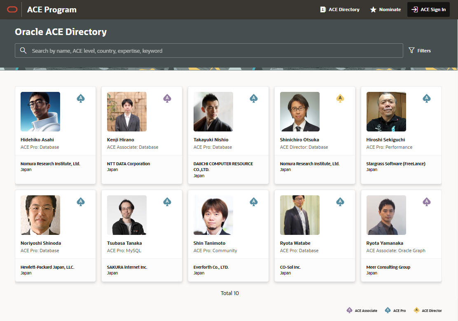The height and width of the screenshot is (321, 458).
Task: Click the text 'NTT DATA Corporation'
Action: pyautogui.click(x=129, y=164)
